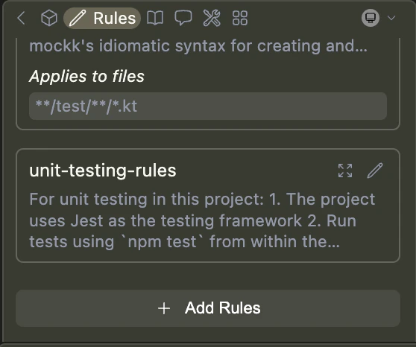
Task: Expand the unit-testing-rules card
Action: 345,171
